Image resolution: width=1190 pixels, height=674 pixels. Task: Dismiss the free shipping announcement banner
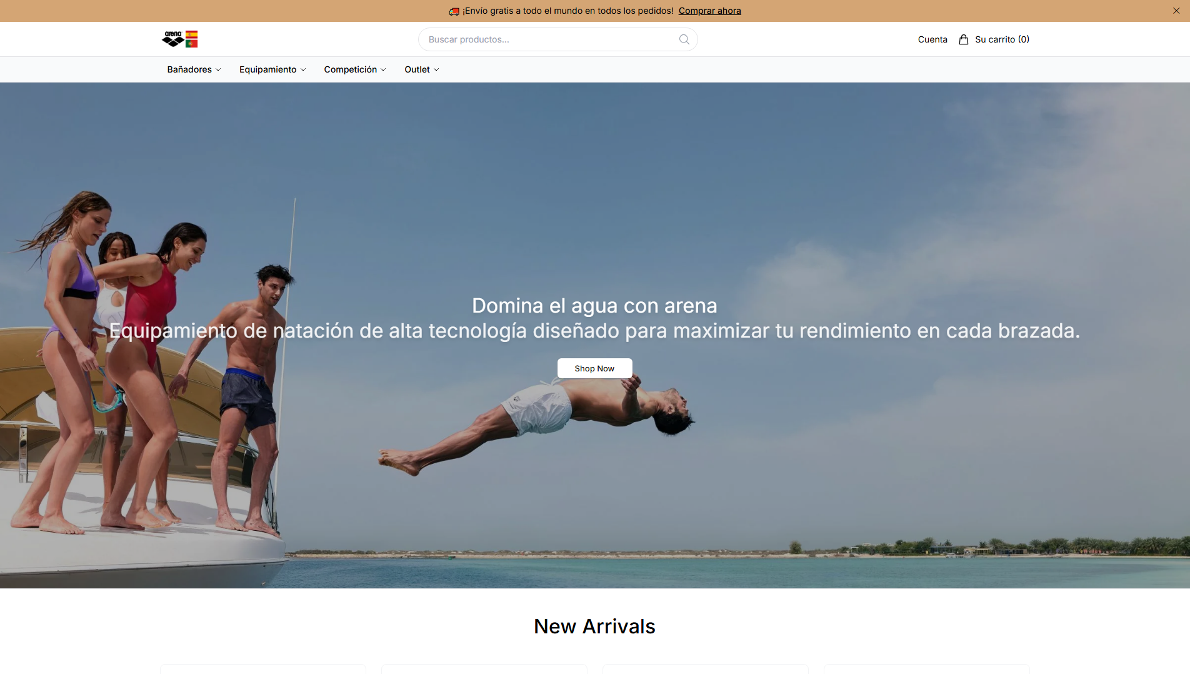click(x=1176, y=11)
